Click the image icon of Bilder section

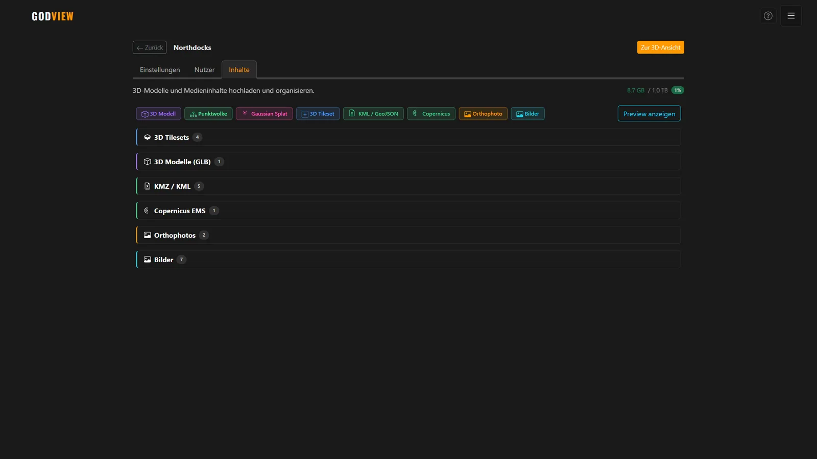[x=147, y=260]
